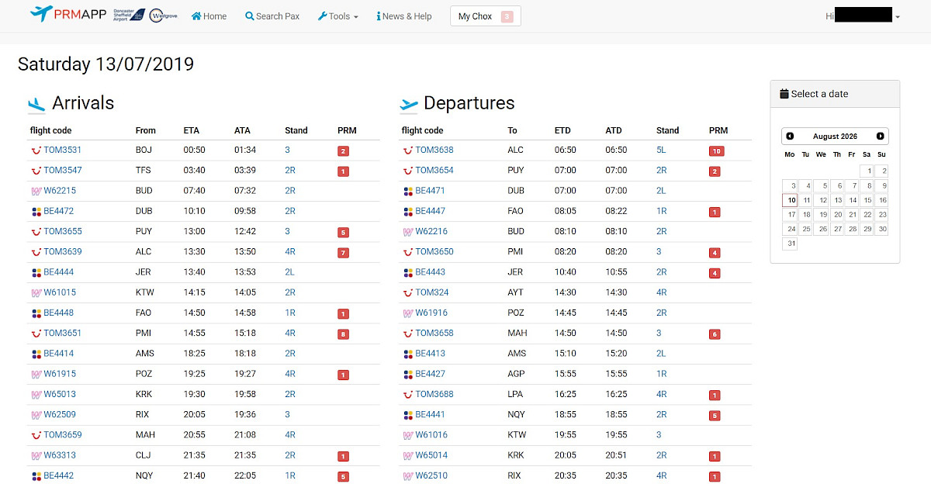Click destination MAH in departures

pyautogui.click(x=517, y=334)
